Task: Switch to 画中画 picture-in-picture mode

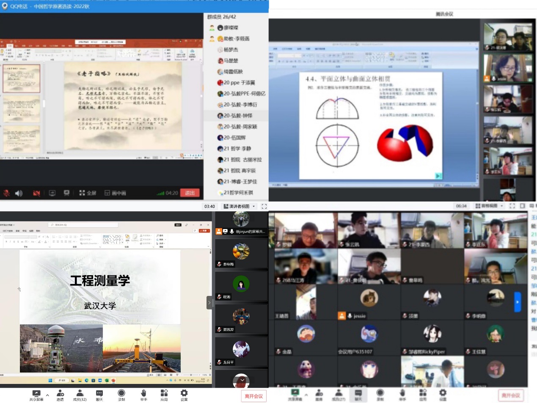Action: click(115, 193)
